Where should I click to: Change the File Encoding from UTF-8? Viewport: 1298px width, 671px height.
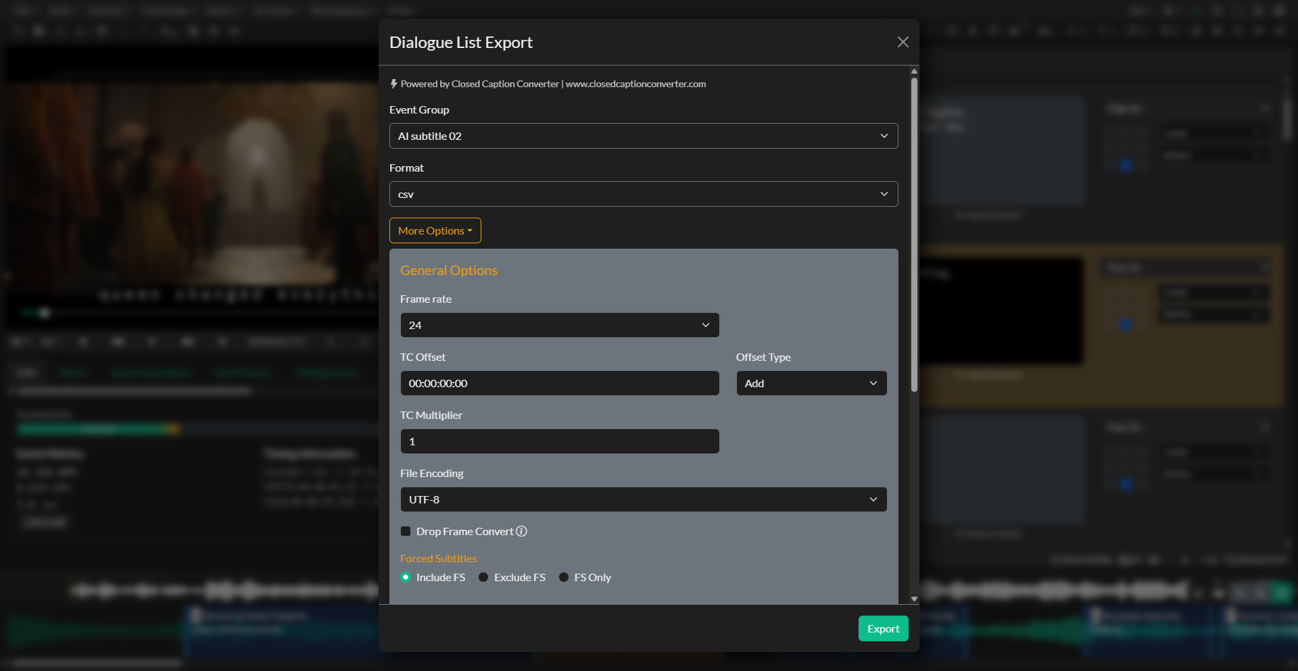[x=643, y=499]
